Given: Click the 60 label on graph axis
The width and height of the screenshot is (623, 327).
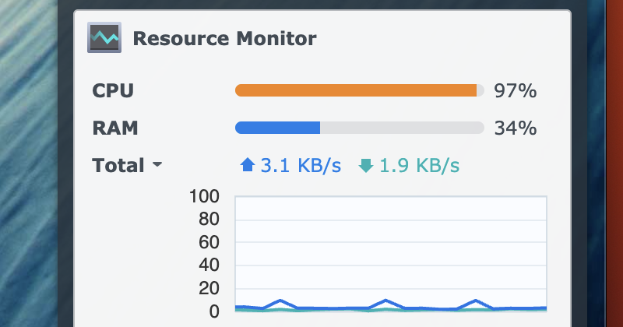Looking at the screenshot, I should click(x=207, y=242).
